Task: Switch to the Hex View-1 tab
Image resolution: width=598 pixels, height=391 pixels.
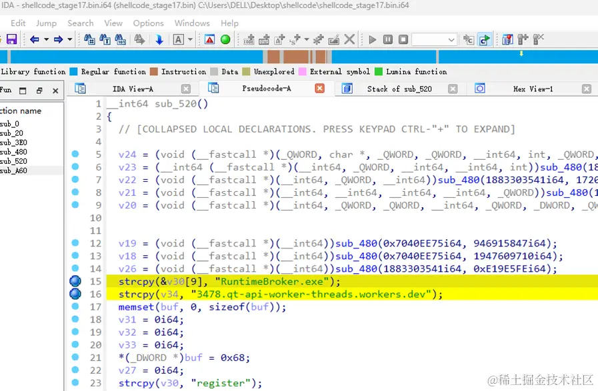Action: click(x=533, y=89)
